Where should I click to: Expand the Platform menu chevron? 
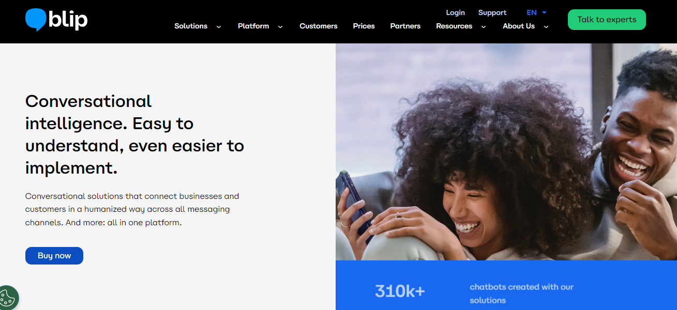click(x=280, y=27)
